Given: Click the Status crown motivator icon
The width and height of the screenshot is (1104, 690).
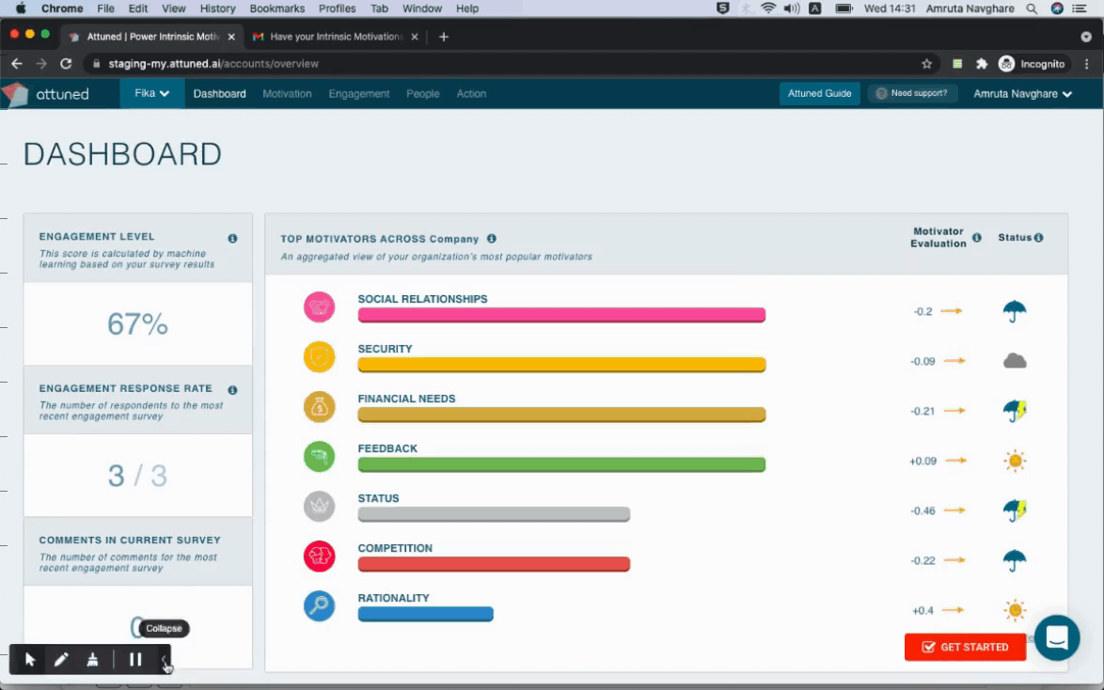Looking at the screenshot, I should [x=319, y=507].
